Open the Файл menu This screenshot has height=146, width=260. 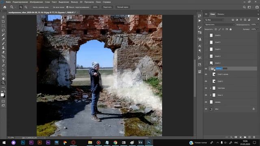[8, 2]
